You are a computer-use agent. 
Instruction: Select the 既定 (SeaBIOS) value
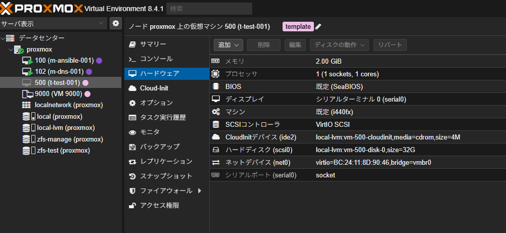(339, 86)
